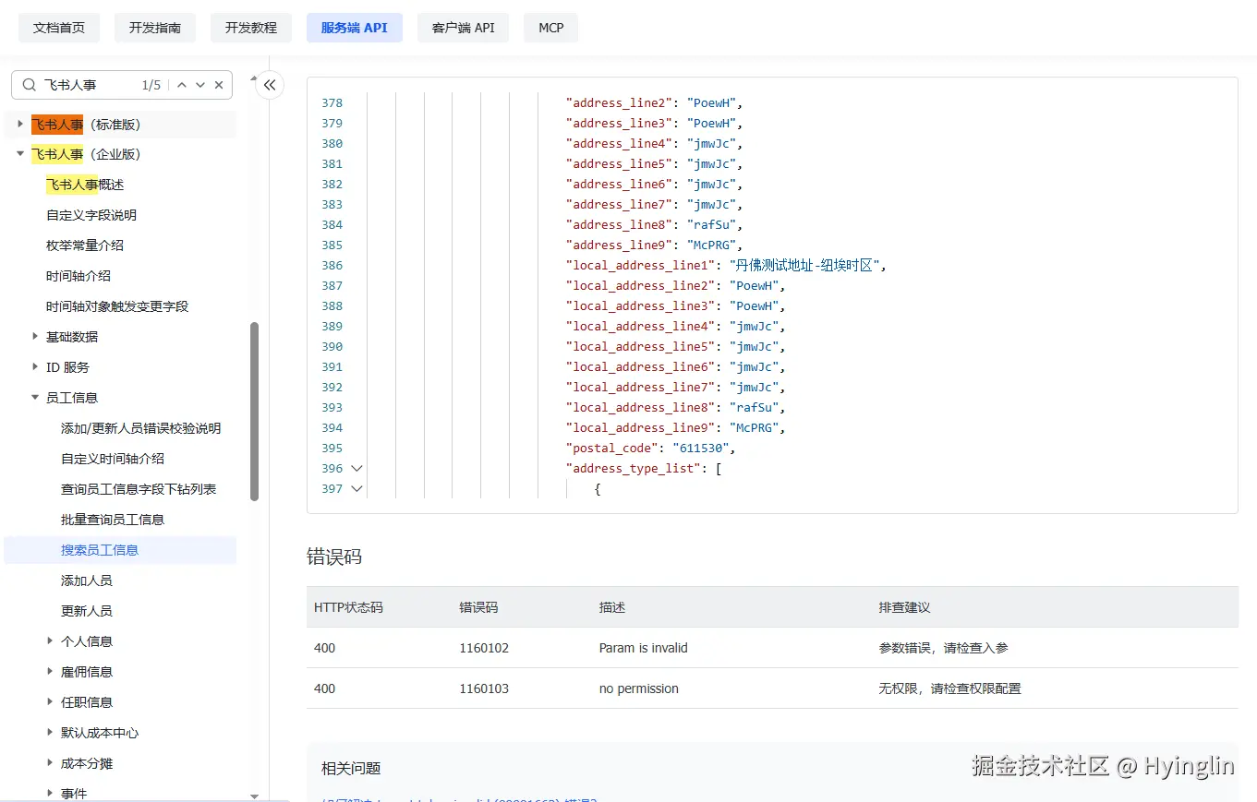Screen dimensions: 1257x802
Task: Open 时间轴对象触发变更字段 page
Action: tap(117, 306)
